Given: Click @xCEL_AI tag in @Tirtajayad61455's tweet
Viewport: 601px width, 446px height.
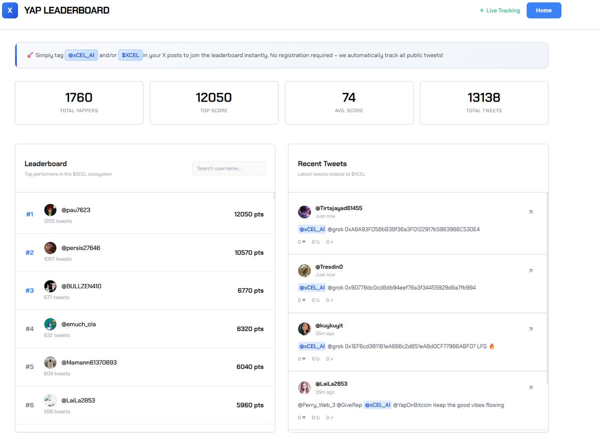Looking at the screenshot, I should (312, 229).
